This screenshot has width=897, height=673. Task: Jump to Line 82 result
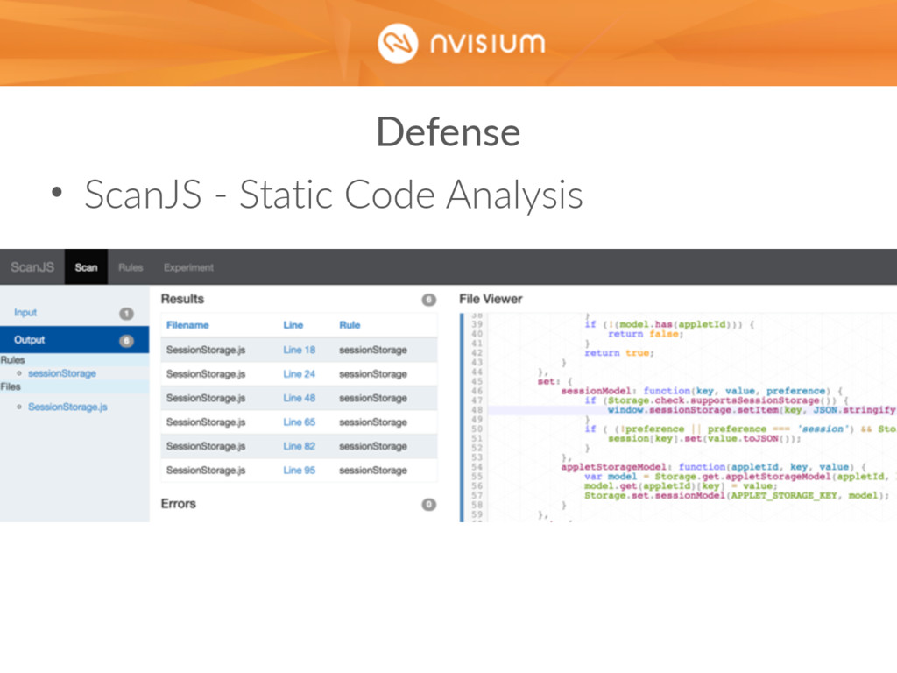300,446
